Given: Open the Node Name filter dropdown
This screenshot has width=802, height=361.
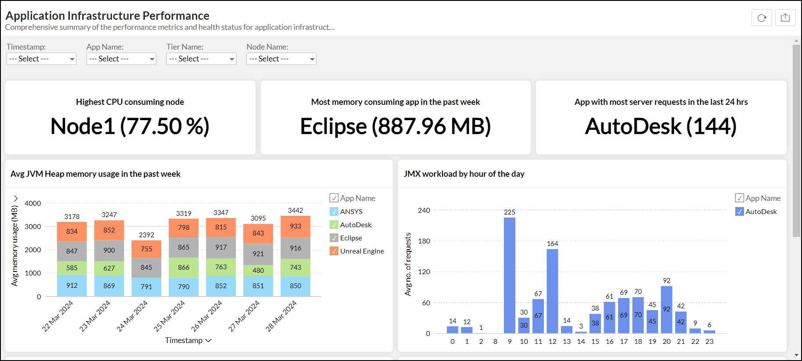Looking at the screenshot, I should click(x=281, y=59).
